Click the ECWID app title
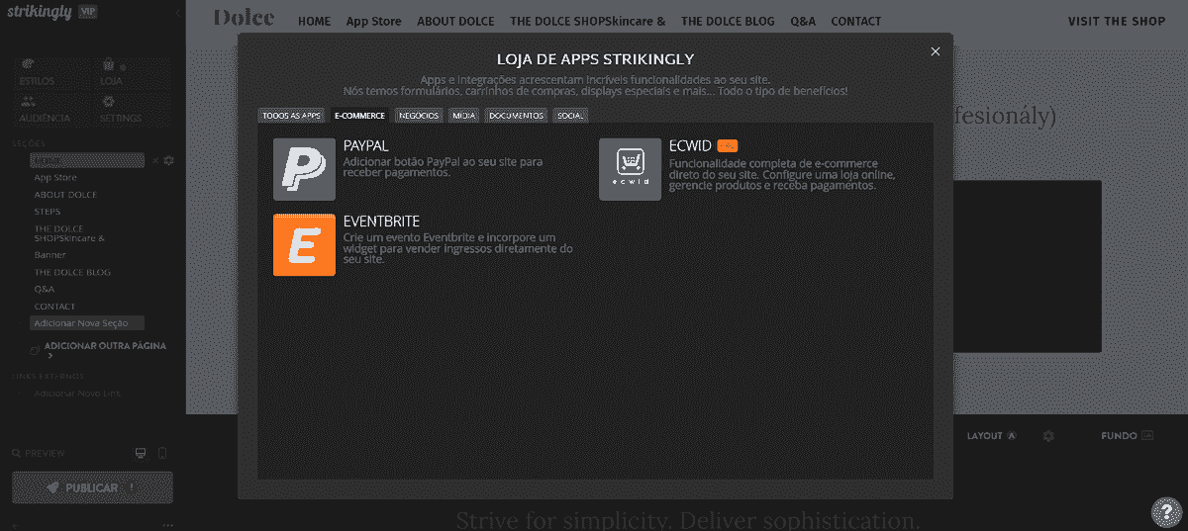Screen dimensions: 1188x531 [x=690, y=145]
